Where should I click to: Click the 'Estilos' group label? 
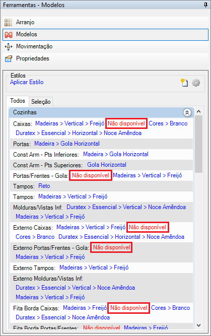click(x=18, y=76)
